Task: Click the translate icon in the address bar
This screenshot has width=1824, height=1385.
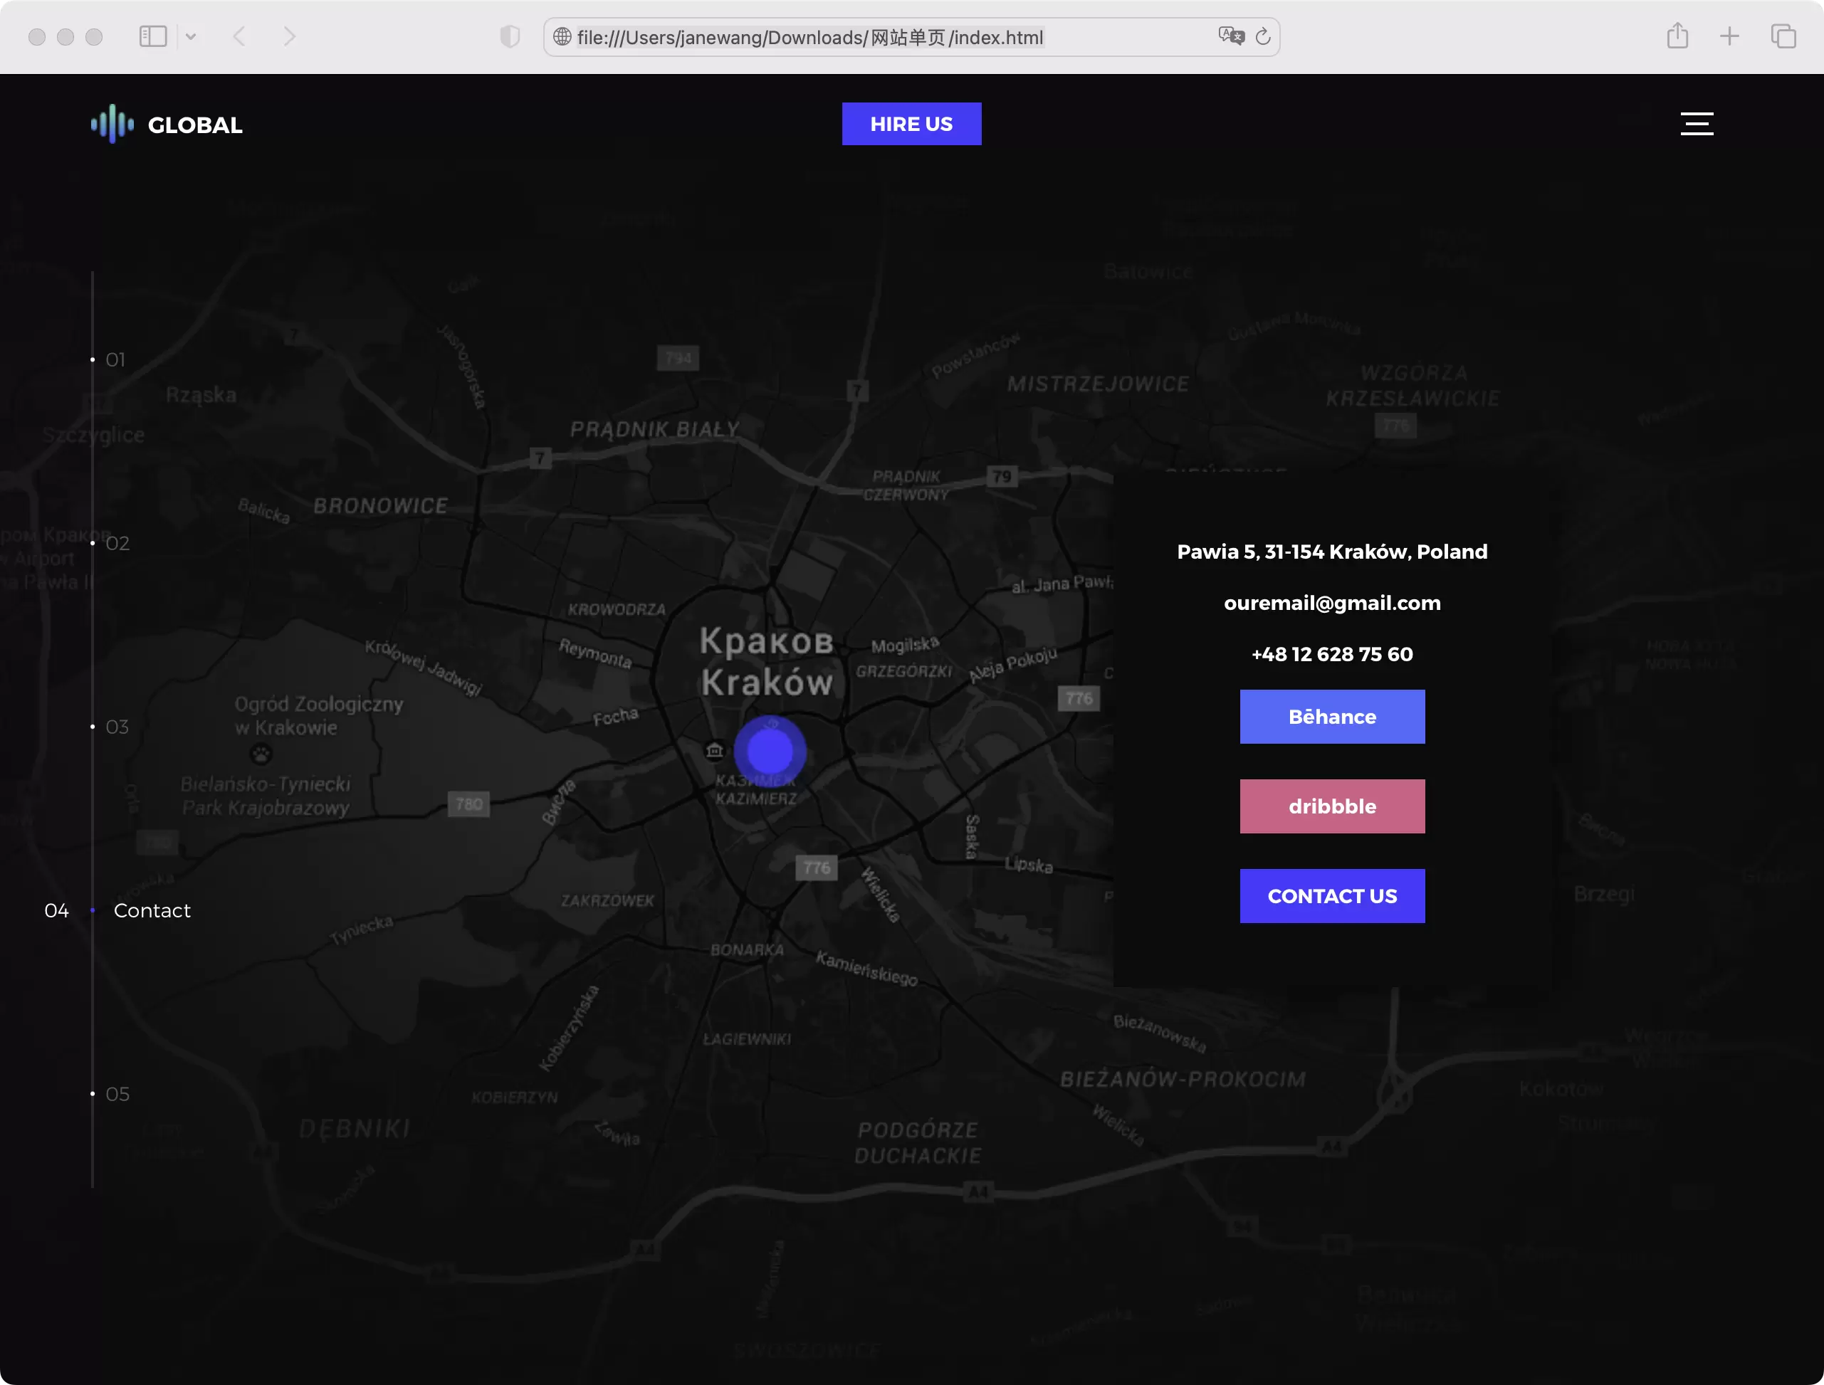Action: [1231, 36]
